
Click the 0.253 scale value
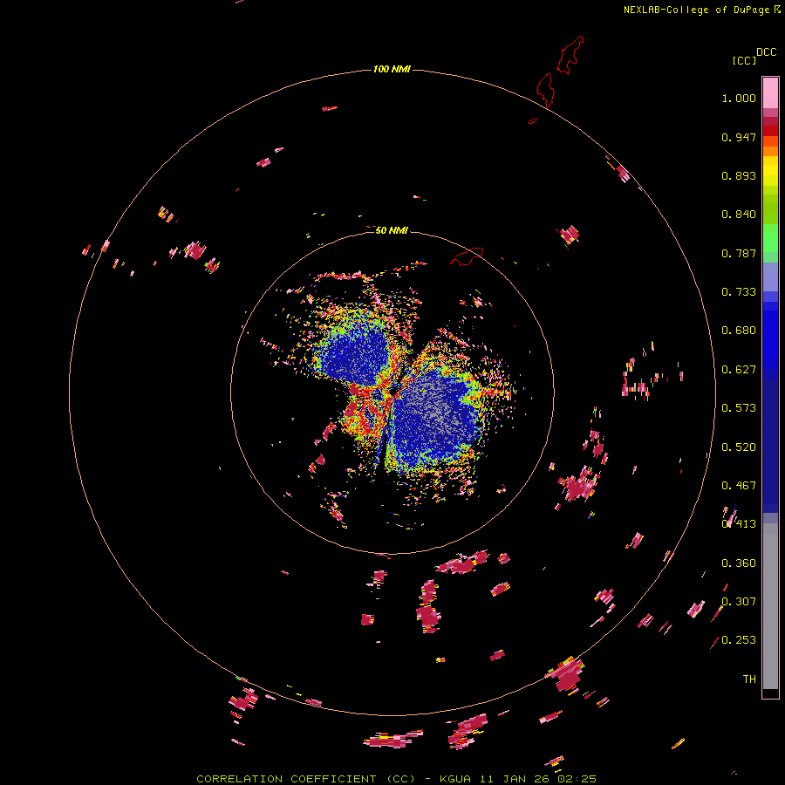click(739, 640)
